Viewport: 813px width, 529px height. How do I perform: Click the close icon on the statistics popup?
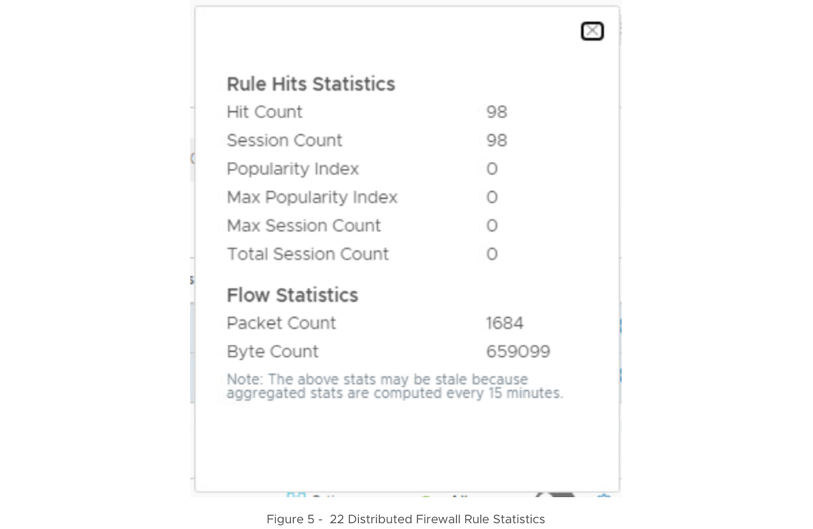[x=592, y=31]
